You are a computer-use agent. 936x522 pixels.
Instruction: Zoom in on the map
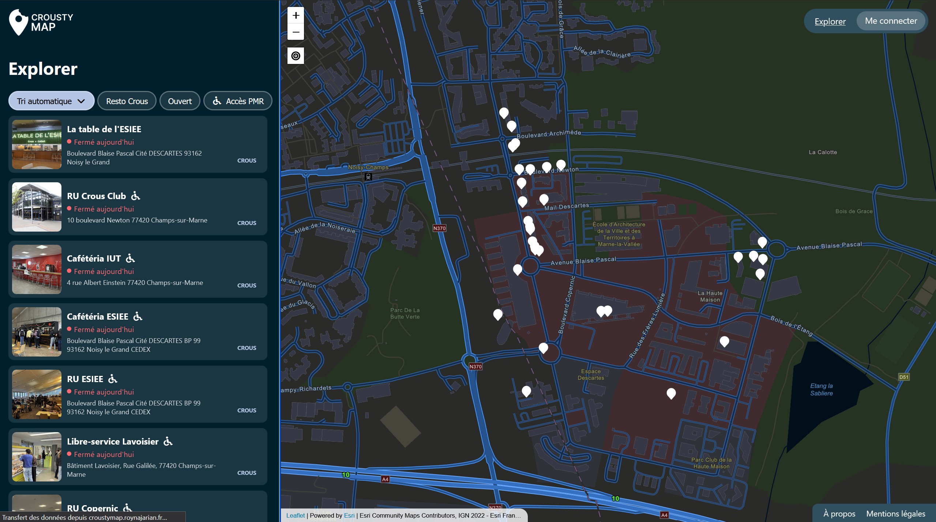click(x=296, y=15)
